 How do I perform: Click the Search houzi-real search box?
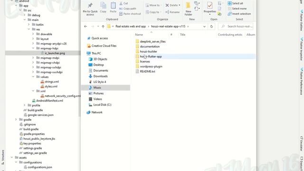(236, 27)
